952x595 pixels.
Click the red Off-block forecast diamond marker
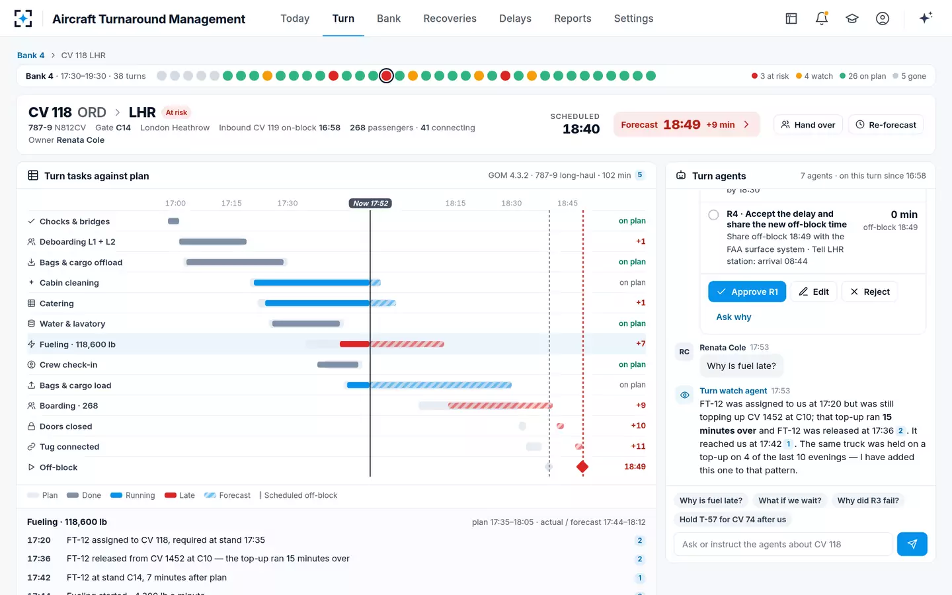tap(582, 467)
